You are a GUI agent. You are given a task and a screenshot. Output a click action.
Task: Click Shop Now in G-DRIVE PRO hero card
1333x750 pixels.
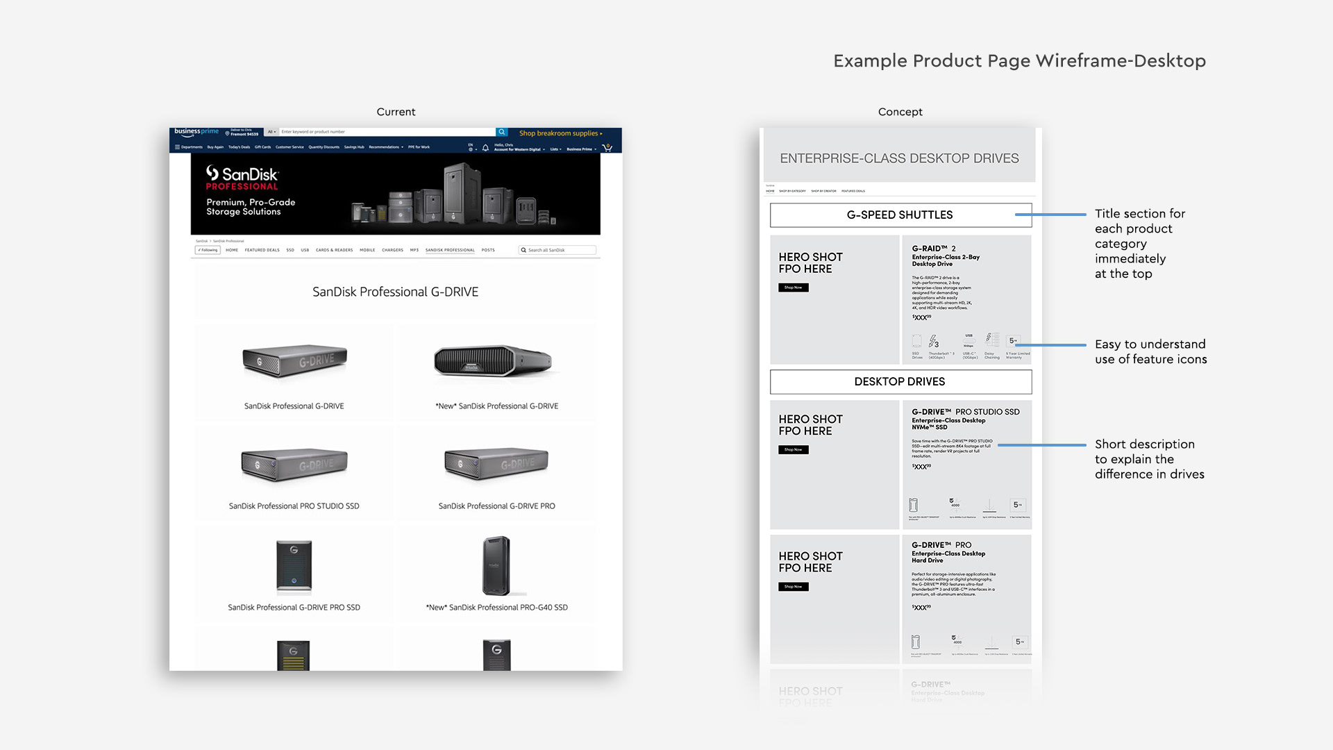pos(794,587)
